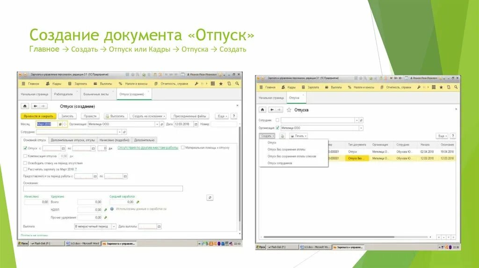Viewport: 479px width, 268px height.
Task: Select Отпуск без сохранения оплаты menu entry
Action: (x=287, y=149)
